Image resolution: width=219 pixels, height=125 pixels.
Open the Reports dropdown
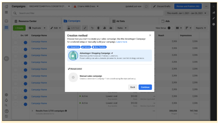pos(201,28)
